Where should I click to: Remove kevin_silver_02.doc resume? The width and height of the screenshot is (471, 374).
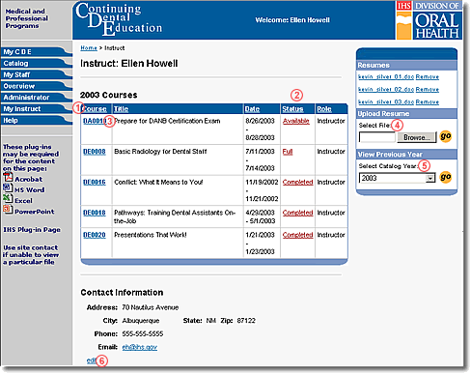pyautogui.click(x=428, y=90)
